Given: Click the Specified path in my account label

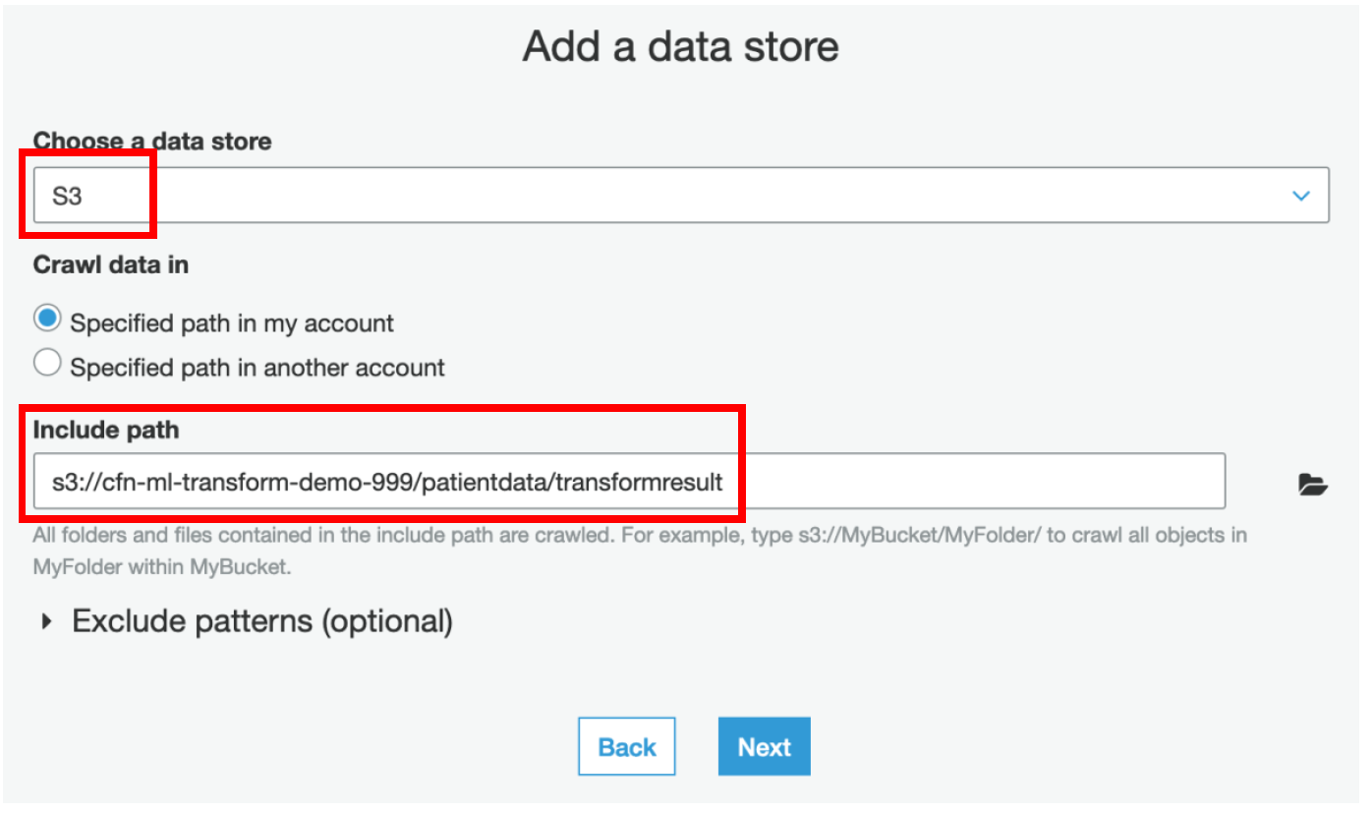Looking at the screenshot, I should [232, 322].
